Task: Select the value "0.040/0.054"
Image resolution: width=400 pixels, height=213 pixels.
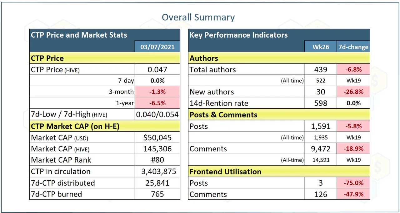Action: (157, 114)
